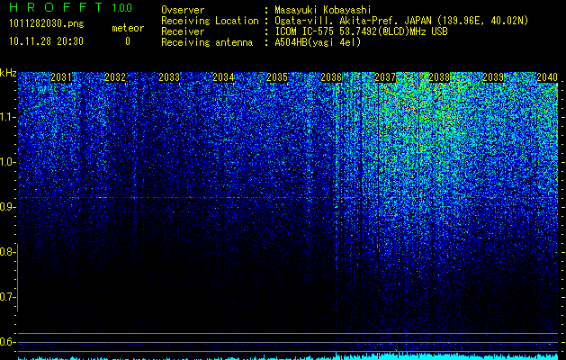Click the date stamp 10.11.28 20:30
The height and width of the screenshot is (360, 566).
coord(47,41)
